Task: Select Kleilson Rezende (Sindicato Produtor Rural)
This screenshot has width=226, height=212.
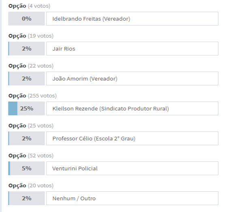Action: [132, 108]
